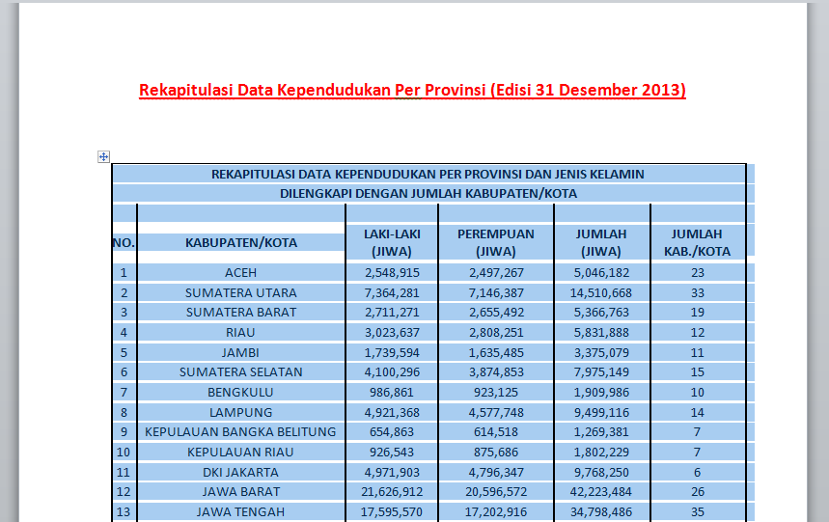Screen dimensions: 829x522
Task: Click the total 1,269,381
Action: click(601, 431)
